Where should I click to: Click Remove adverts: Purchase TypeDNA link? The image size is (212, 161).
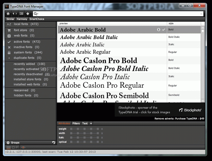[x=179, y=119]
